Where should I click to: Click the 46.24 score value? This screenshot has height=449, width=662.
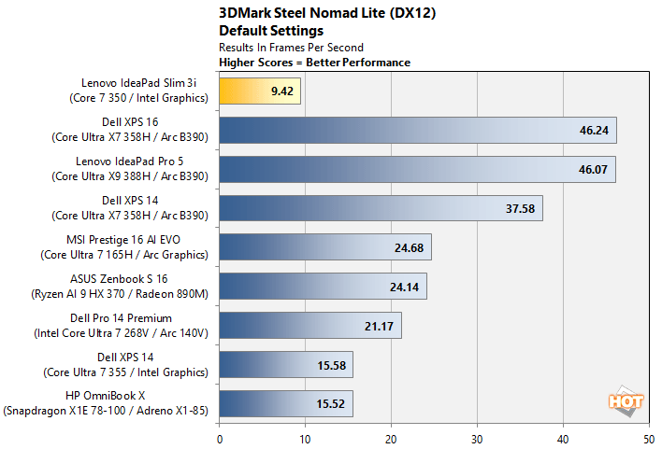click(x=594, y=131)
